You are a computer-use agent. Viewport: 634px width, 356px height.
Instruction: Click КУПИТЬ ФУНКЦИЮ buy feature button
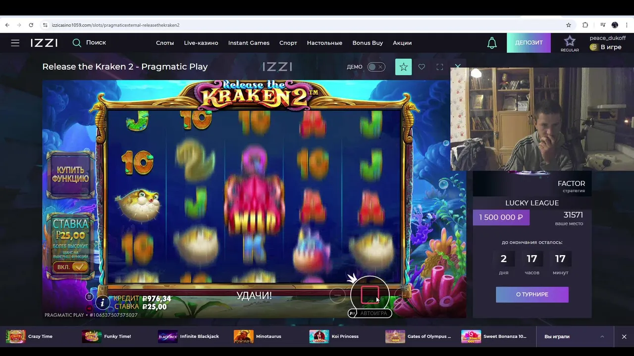click(x=70, y=174)
